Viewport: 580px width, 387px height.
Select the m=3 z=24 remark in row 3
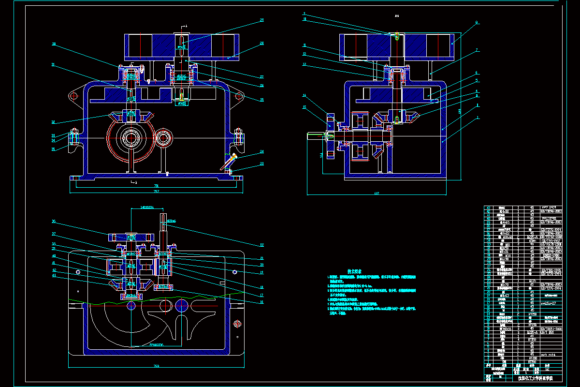pos(549,355)
